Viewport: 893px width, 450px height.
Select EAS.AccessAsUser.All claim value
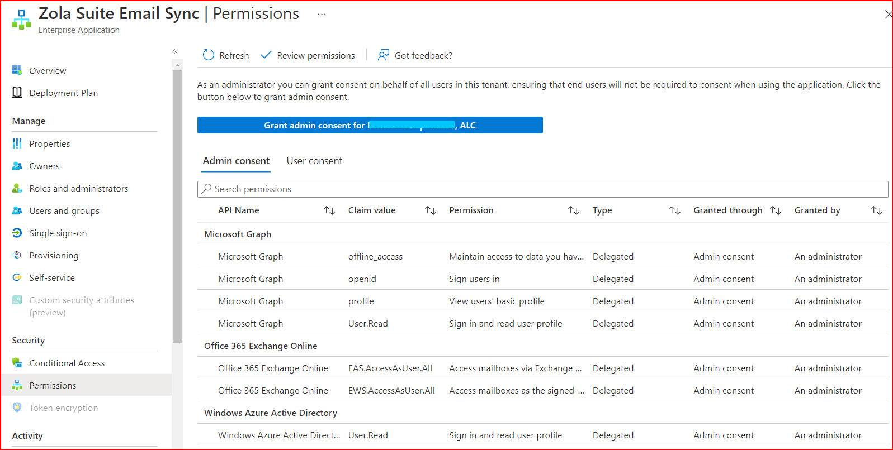click(390, 368)
